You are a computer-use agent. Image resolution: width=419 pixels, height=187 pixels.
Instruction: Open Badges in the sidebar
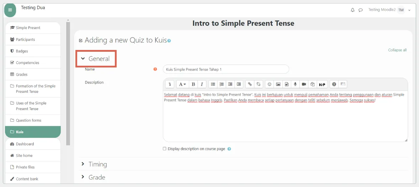[33, 51]
